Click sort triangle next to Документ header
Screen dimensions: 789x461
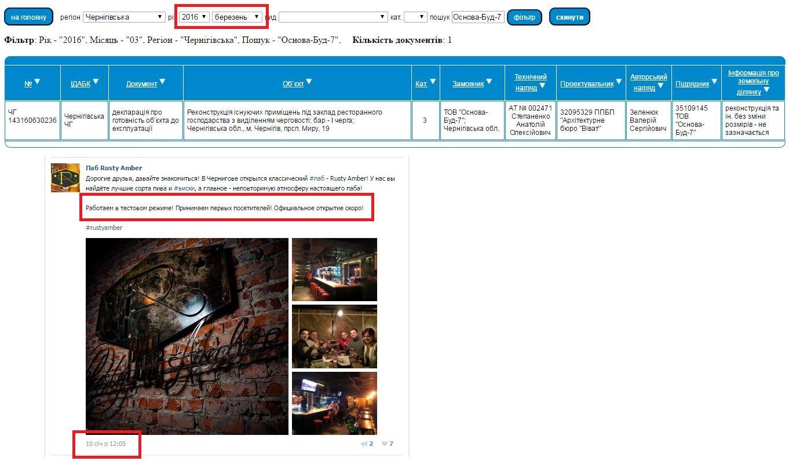163,82
